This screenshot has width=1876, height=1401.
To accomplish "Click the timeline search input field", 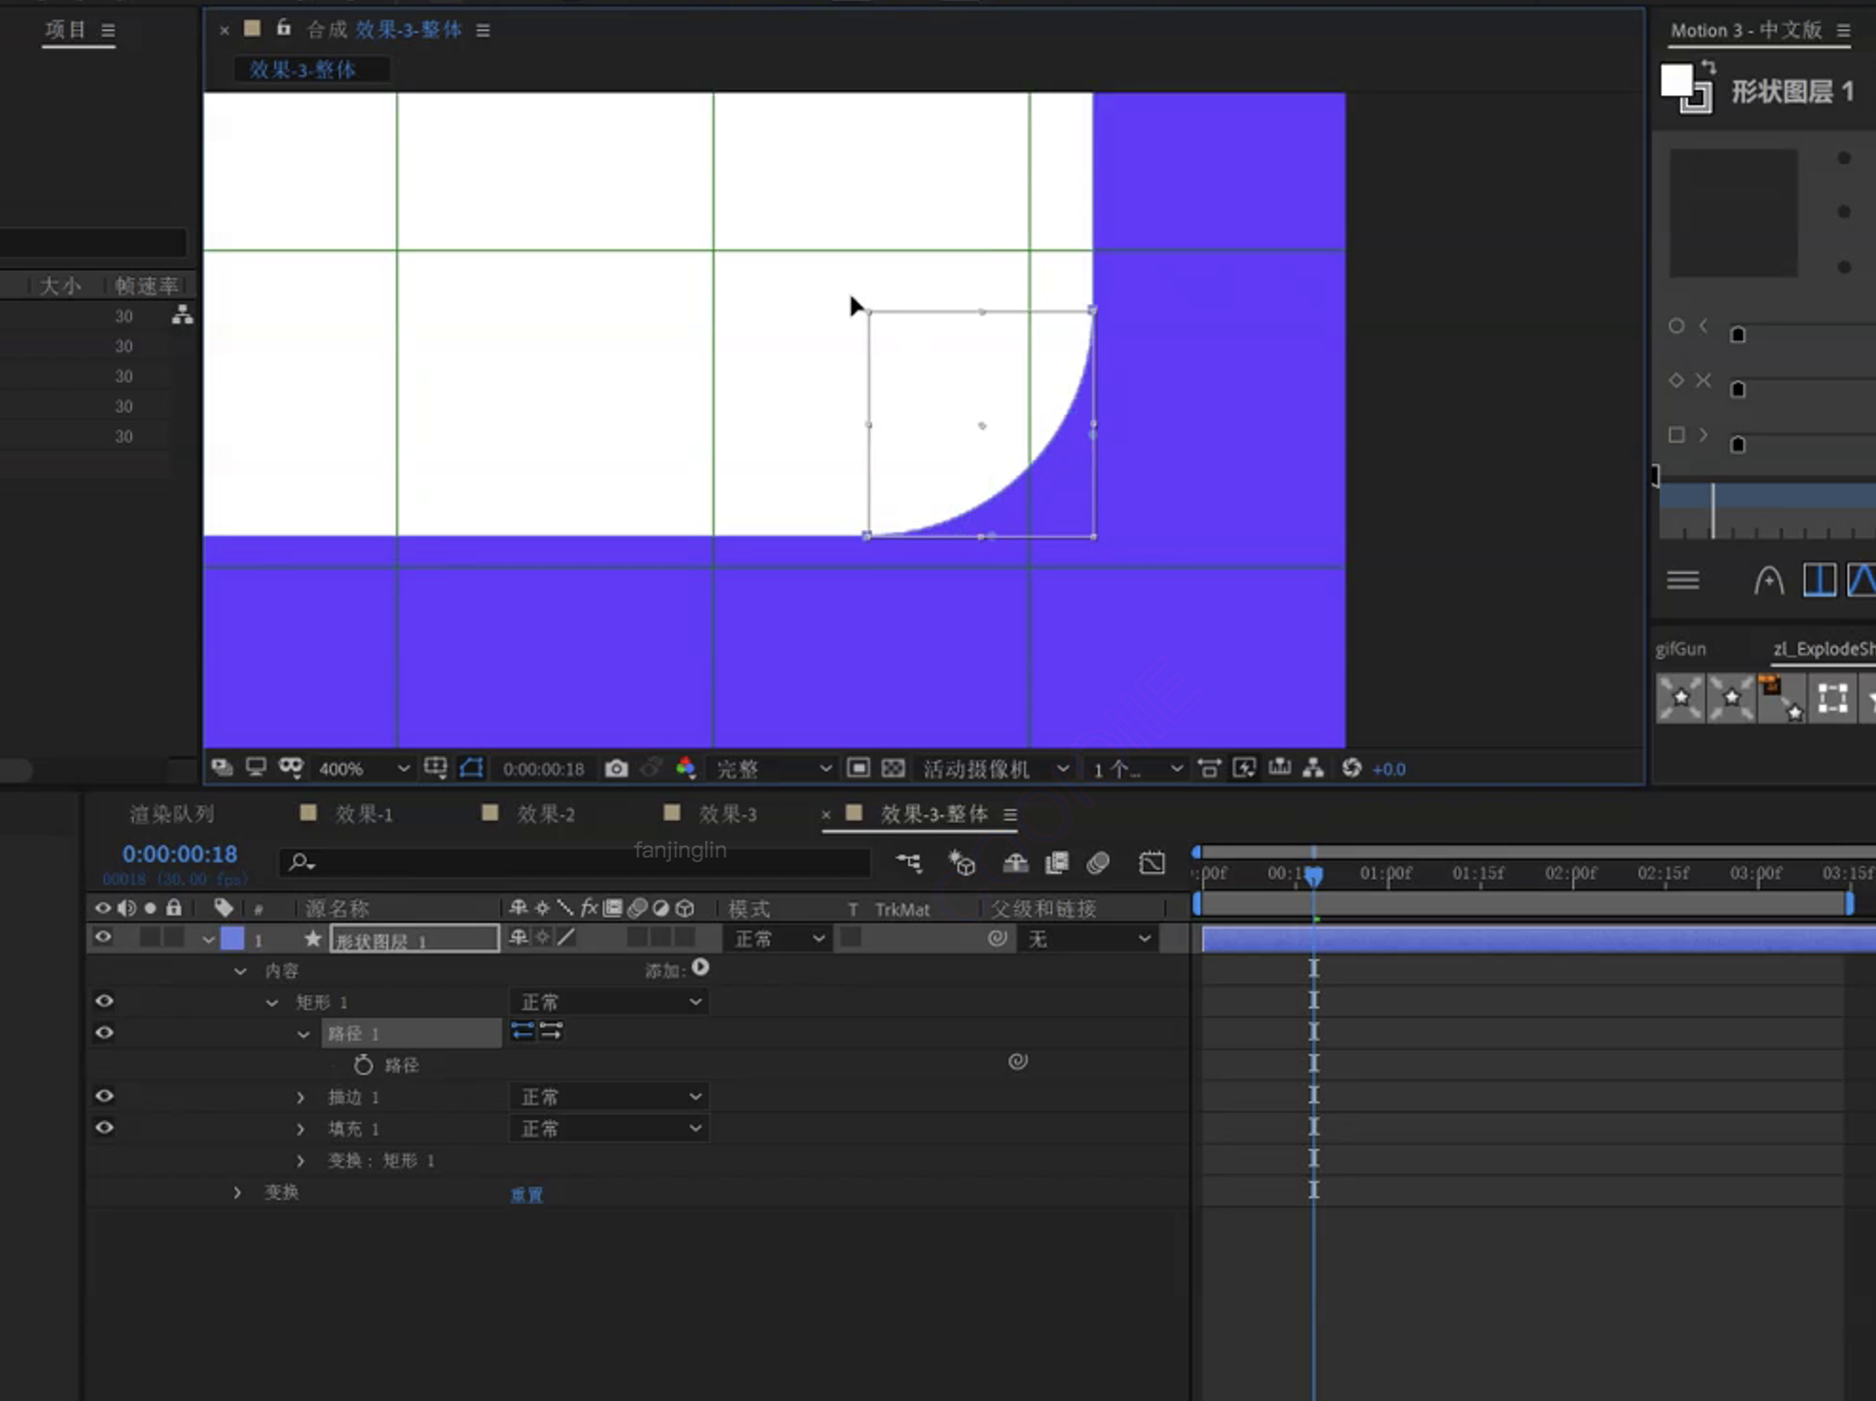I will tap(575, 862).
